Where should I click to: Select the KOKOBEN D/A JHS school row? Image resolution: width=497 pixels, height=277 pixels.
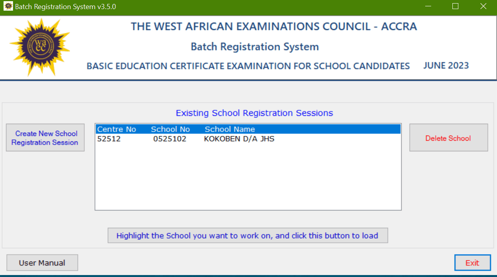[248, 139]
